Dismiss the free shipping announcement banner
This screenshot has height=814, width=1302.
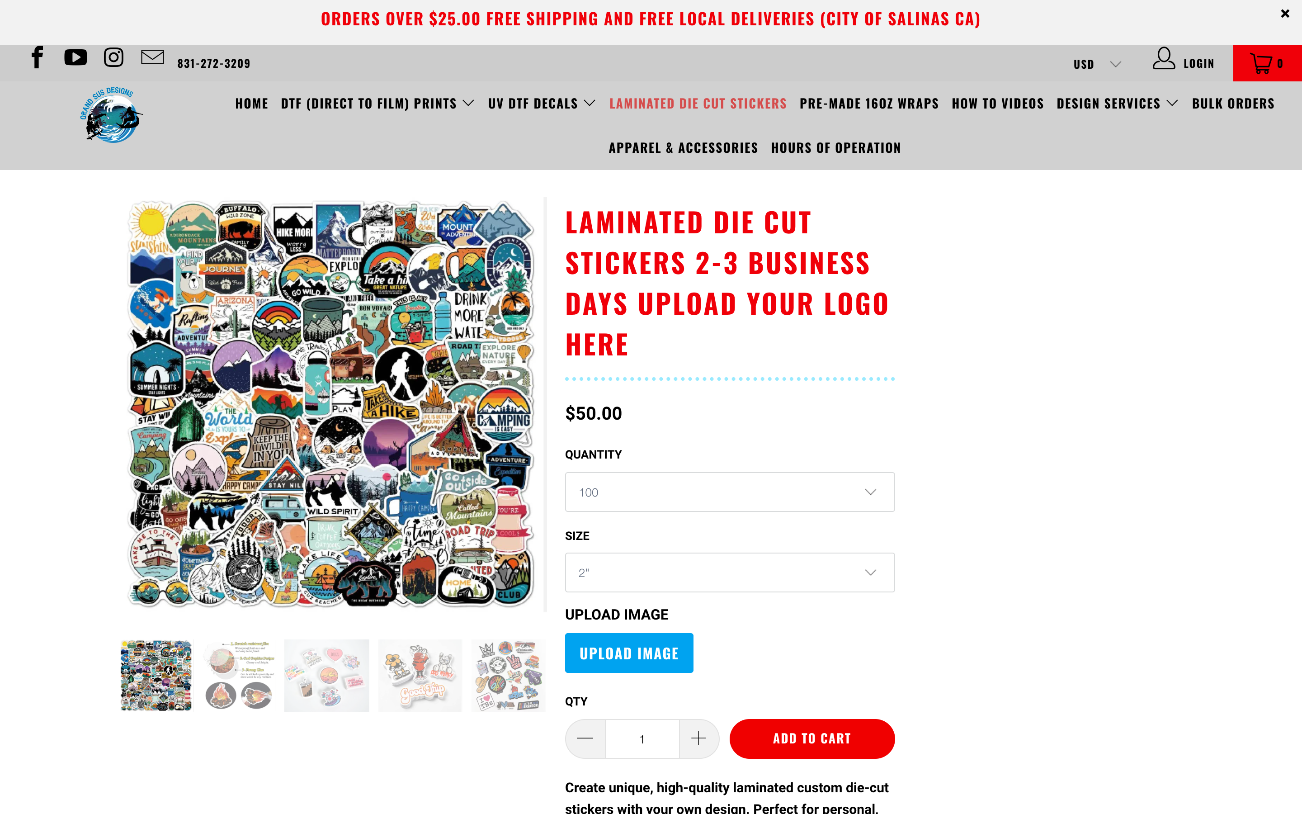coord(1285,14)
